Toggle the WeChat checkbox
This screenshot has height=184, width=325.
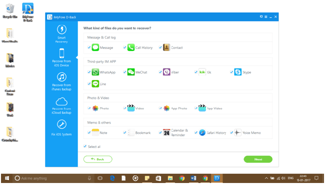124,72
